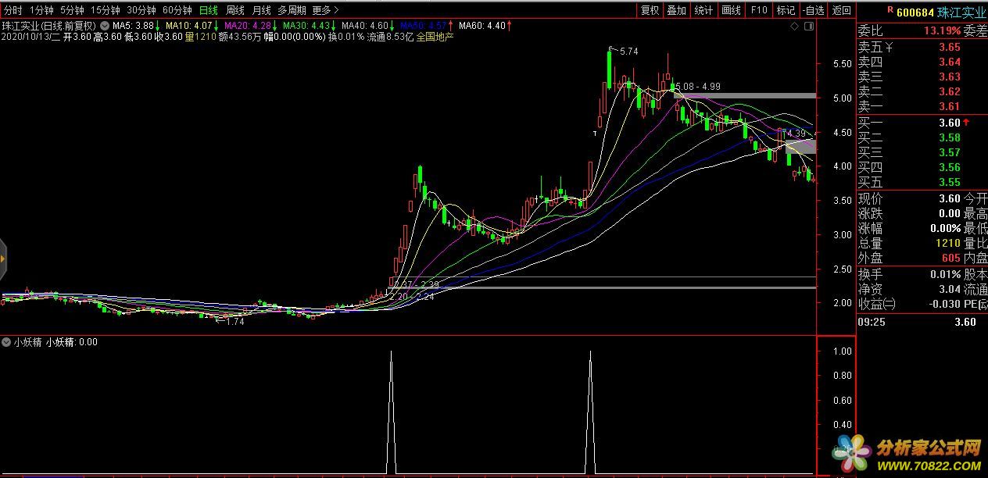Click the 1.74 low price label
The width and height of the screenshot is (988, 478).
pyautogui.click(x=234, y=322)
